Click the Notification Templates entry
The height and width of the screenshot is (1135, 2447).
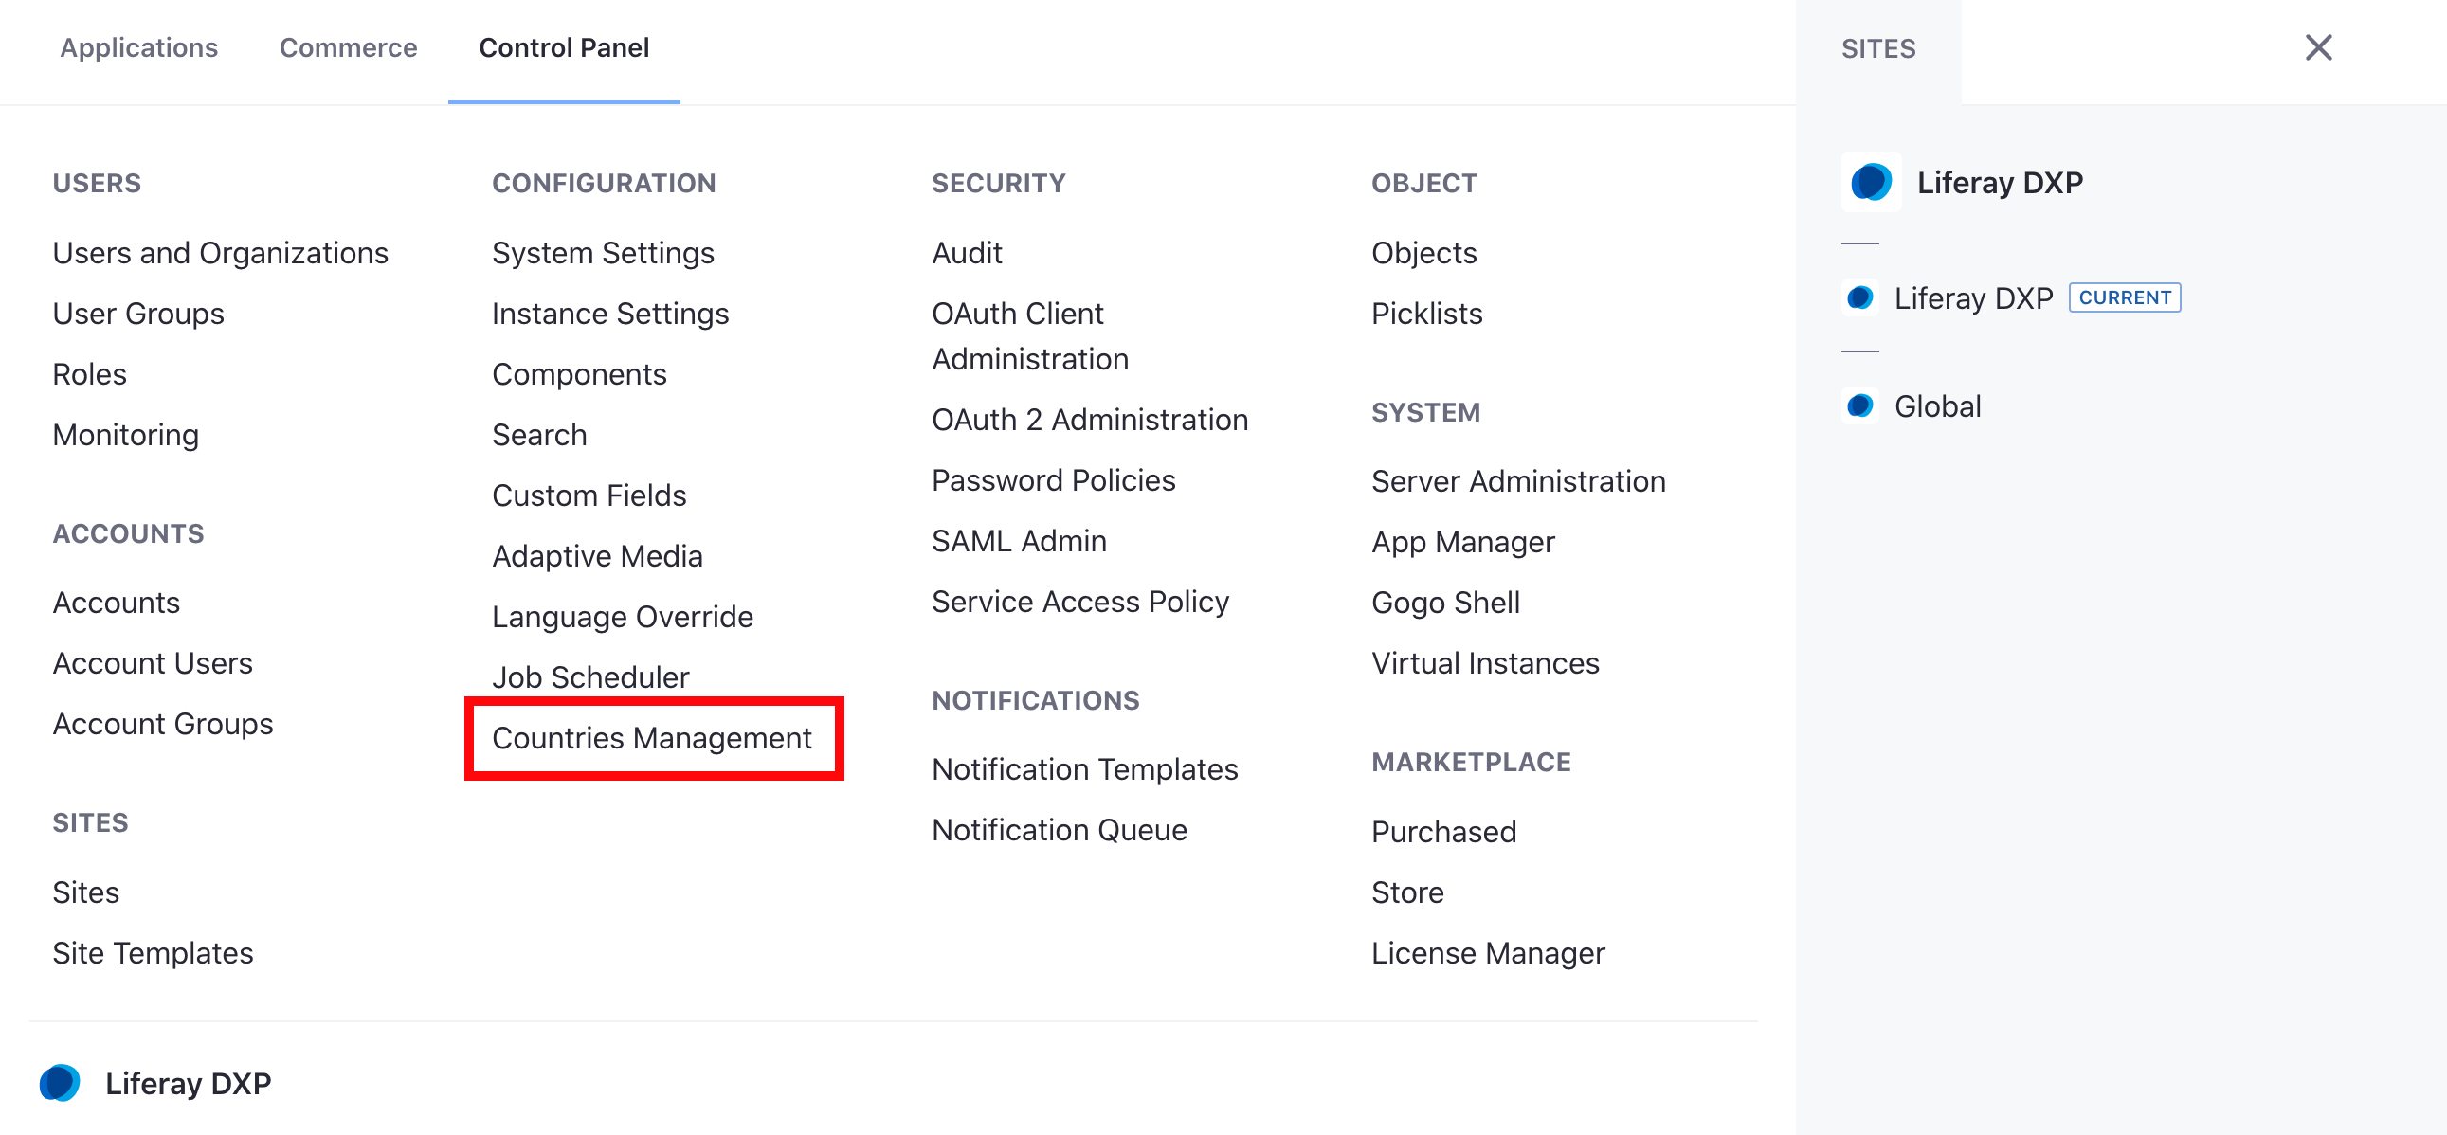click(x=1084, y=768)
